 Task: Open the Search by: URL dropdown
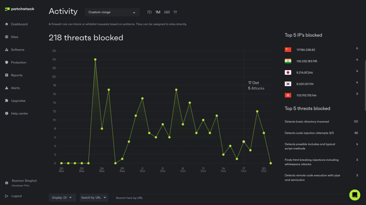[x=94, y=198]
